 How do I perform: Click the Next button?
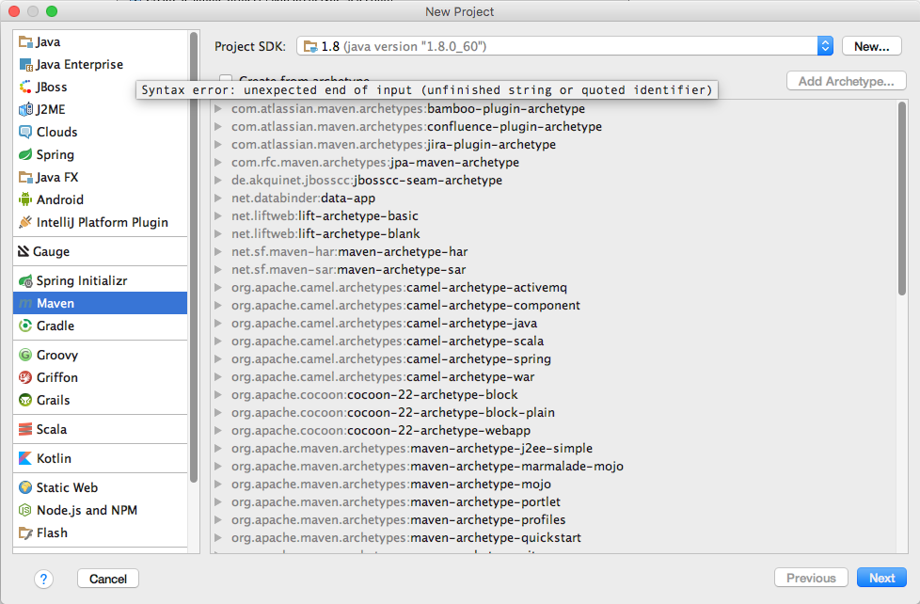click(x=881, y=579)
